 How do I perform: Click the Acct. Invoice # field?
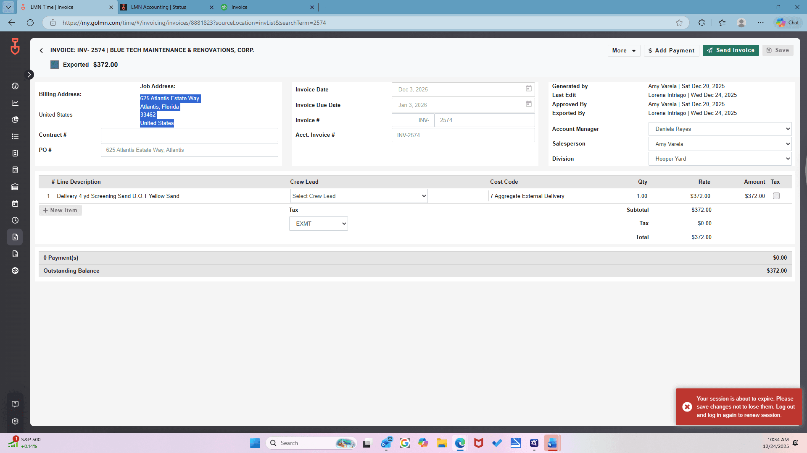click(x=463, y=135)
